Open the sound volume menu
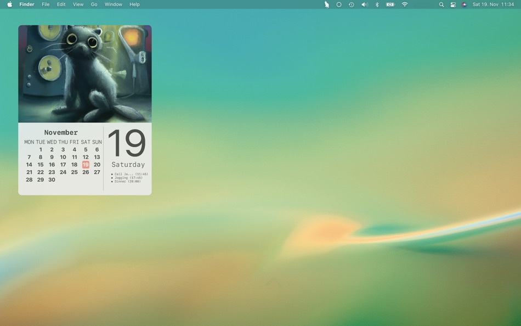521x326 pixels. pyautogui.click(x=365, y=4)
